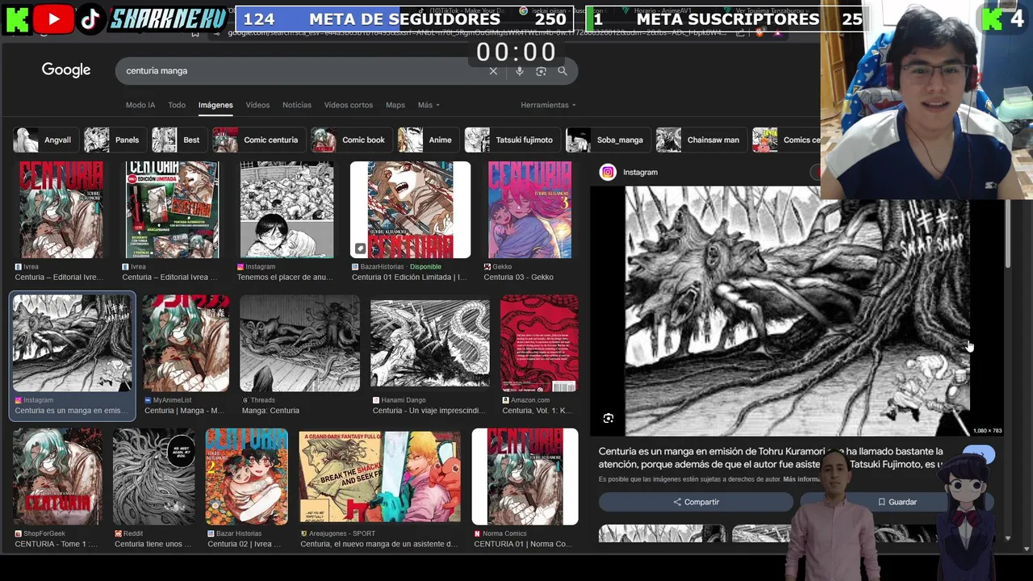Open the 'Más información' copyright link
The height and width of the screenshot is (581, 1033).
point(801,479)
